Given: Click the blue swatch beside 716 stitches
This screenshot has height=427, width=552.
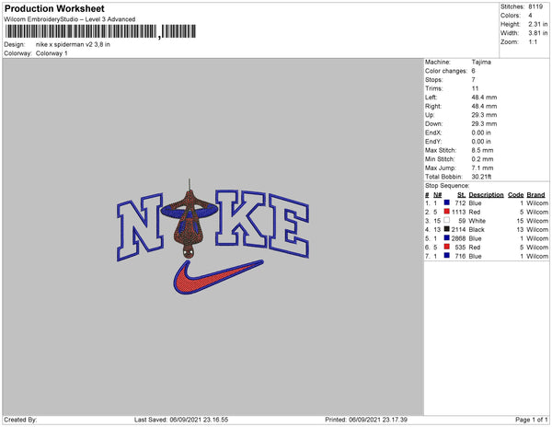Looking at the screenshot, I should 447,256.
